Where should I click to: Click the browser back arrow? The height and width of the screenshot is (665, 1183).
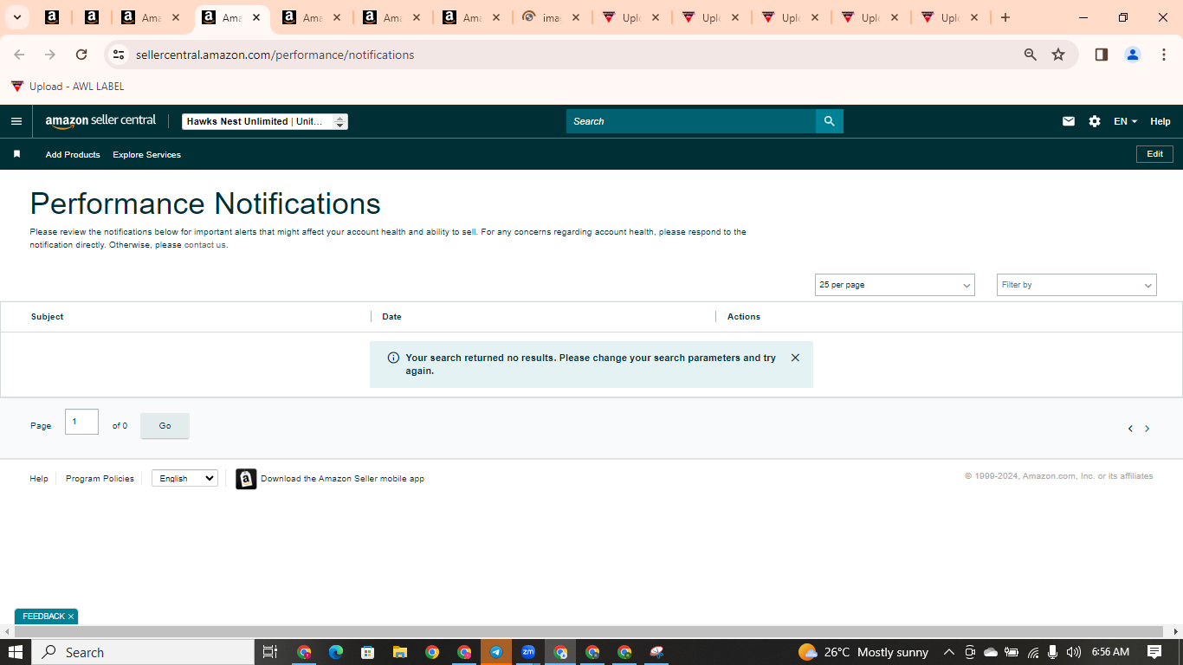click(19, 55)
